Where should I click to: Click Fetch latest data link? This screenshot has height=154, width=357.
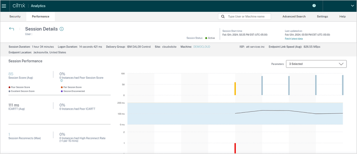tap(294, 39)
